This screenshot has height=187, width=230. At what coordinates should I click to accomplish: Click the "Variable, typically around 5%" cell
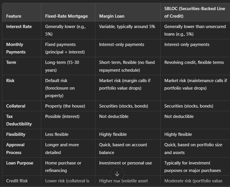tap(127, 27)
